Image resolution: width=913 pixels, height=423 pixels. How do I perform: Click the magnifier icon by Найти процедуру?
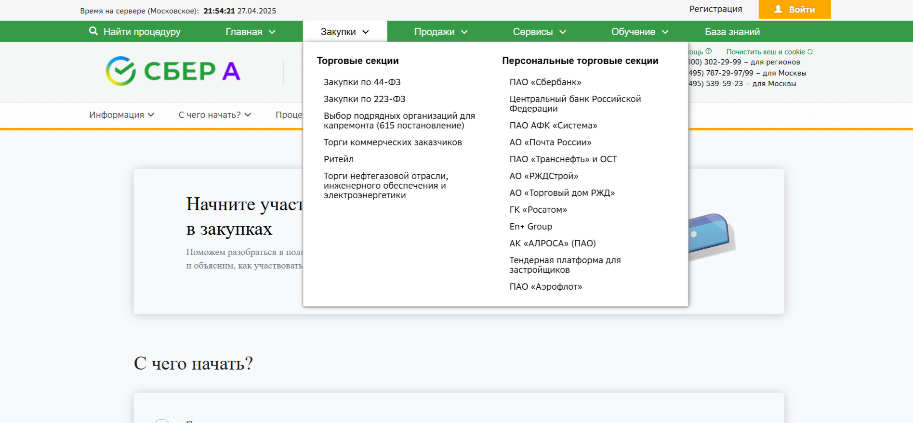pyautogui.click(x=93, y=31)
